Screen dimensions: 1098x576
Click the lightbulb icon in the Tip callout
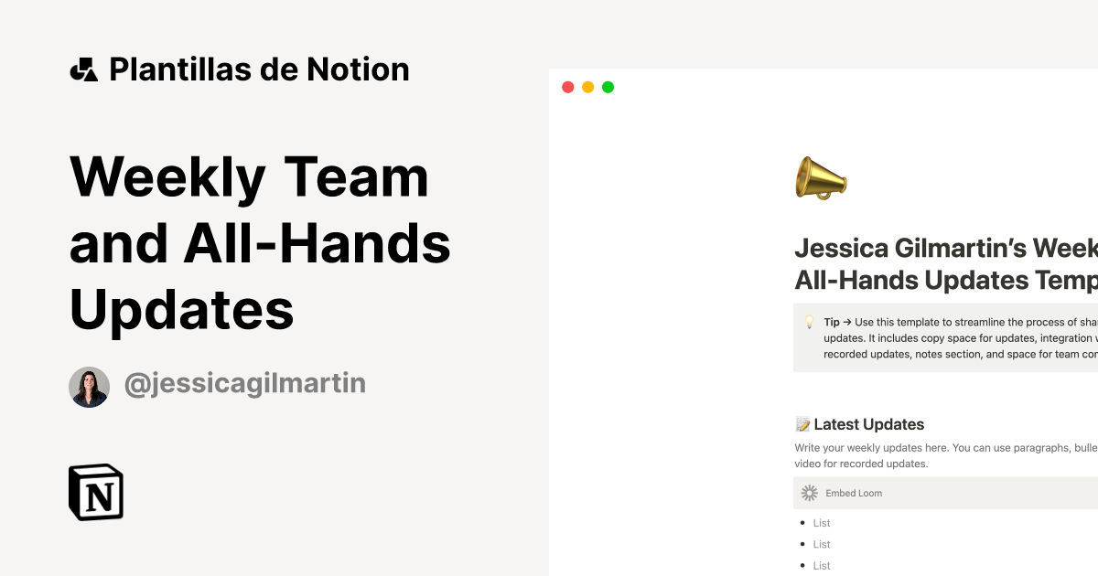pos(809,322)
